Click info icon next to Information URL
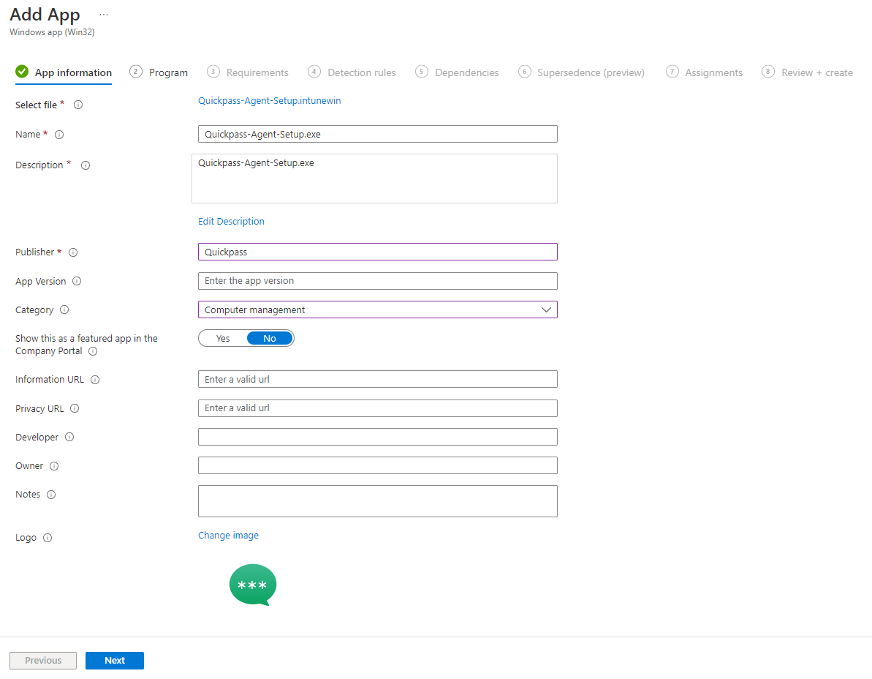The height and width of the screenshot is (679, 872). (95, 380)
